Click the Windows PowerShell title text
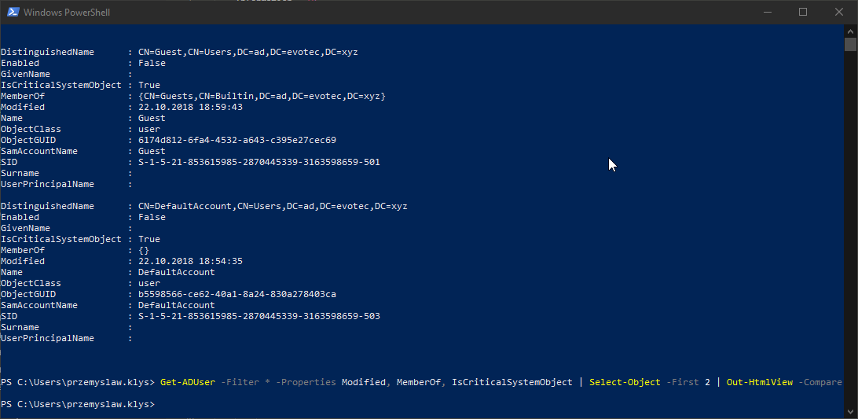This screenshot has width=858, height=419. (x=67, y=12)
